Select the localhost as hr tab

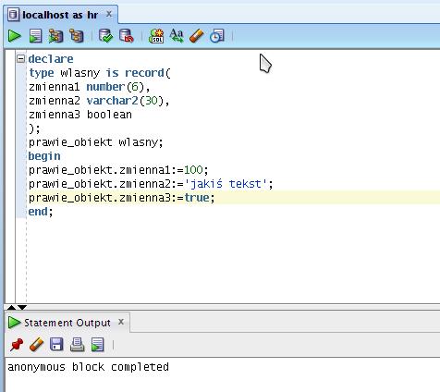pyautogui.click(x=60, y=15)
